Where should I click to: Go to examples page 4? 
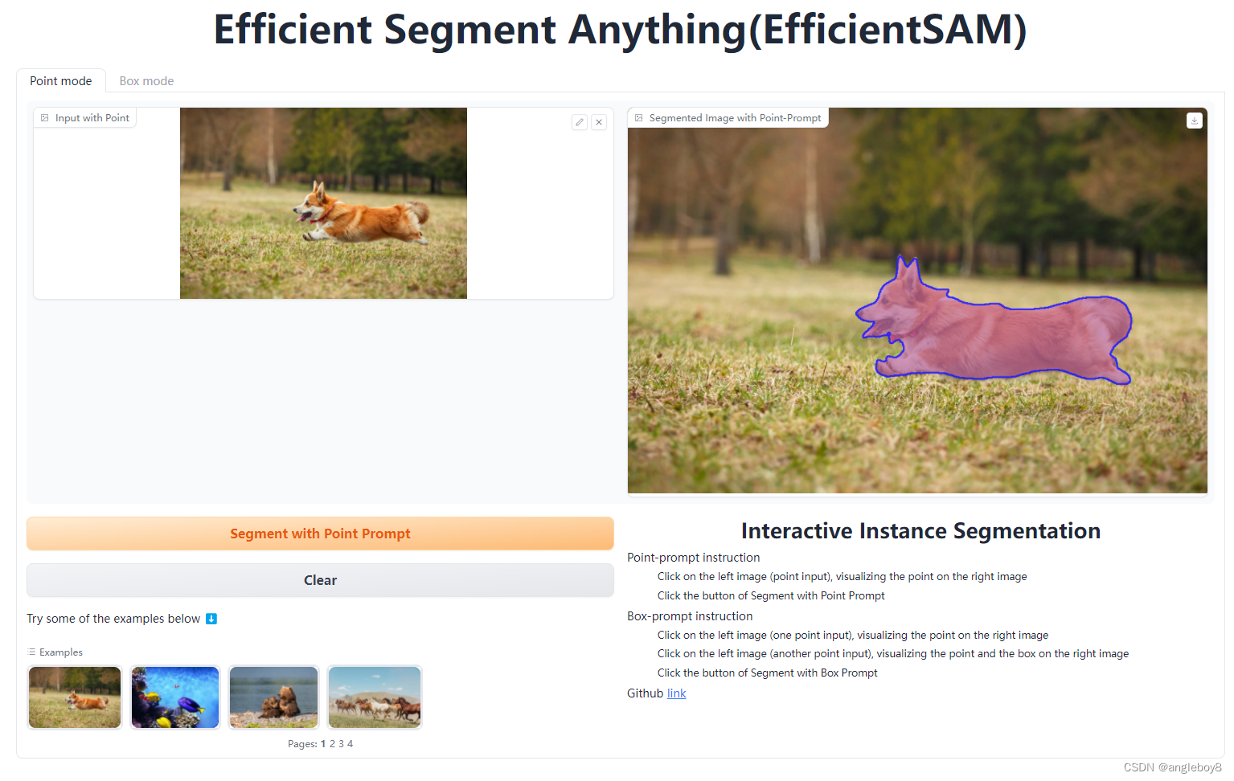point(350,743)
